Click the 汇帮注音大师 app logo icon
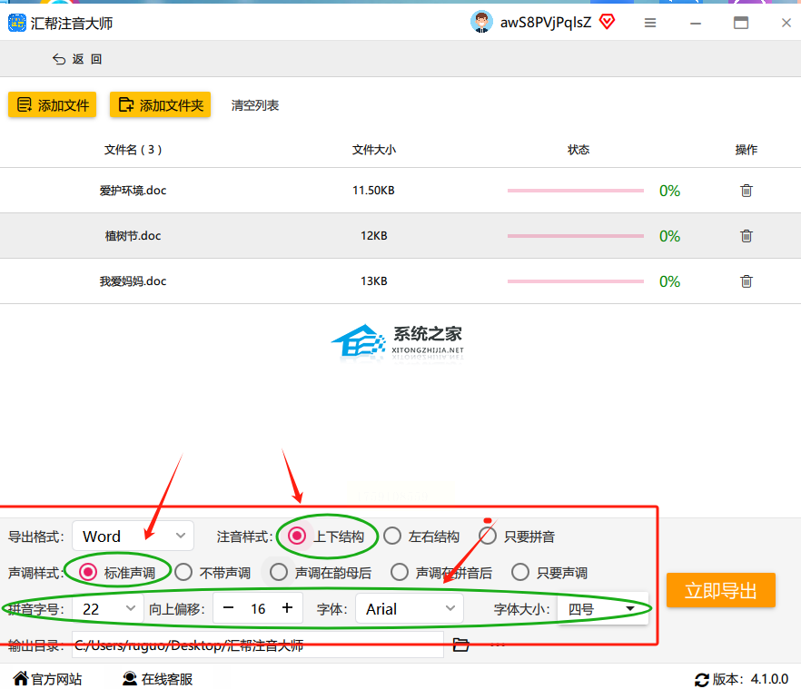 point(17,23)
